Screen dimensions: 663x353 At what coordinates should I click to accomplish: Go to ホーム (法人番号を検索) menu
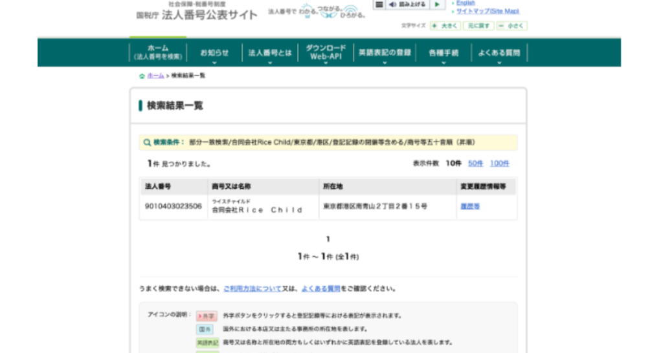[158, 52]
